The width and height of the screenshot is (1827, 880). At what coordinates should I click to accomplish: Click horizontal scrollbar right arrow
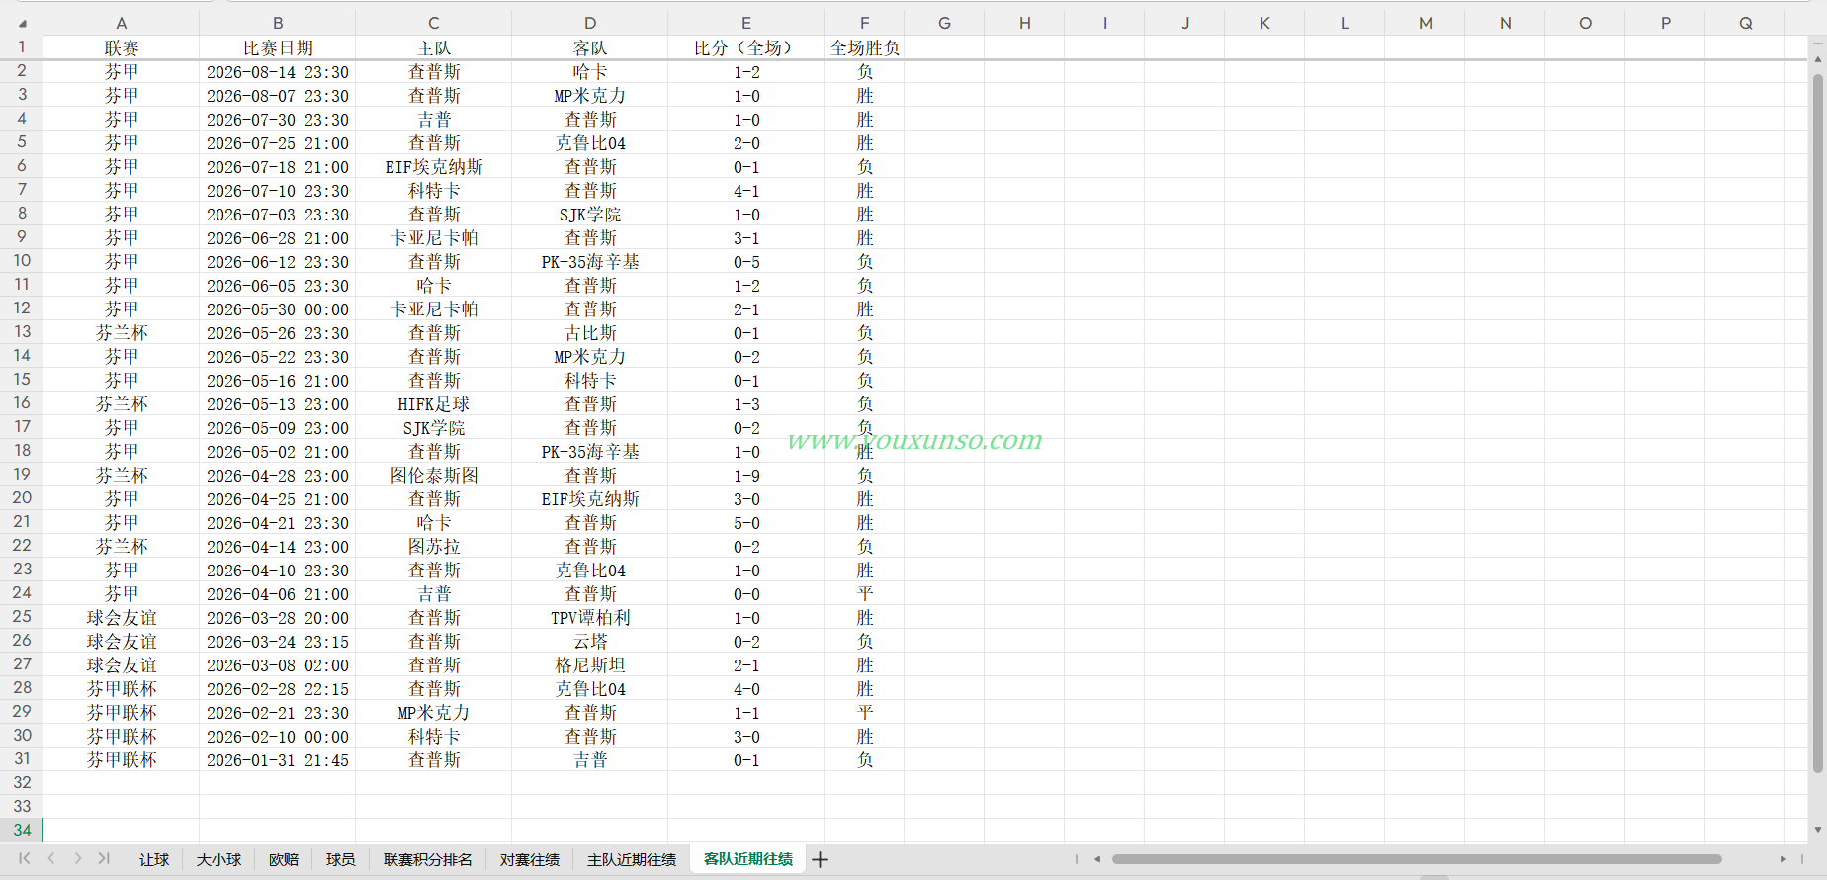click(x=1783, y=859)
